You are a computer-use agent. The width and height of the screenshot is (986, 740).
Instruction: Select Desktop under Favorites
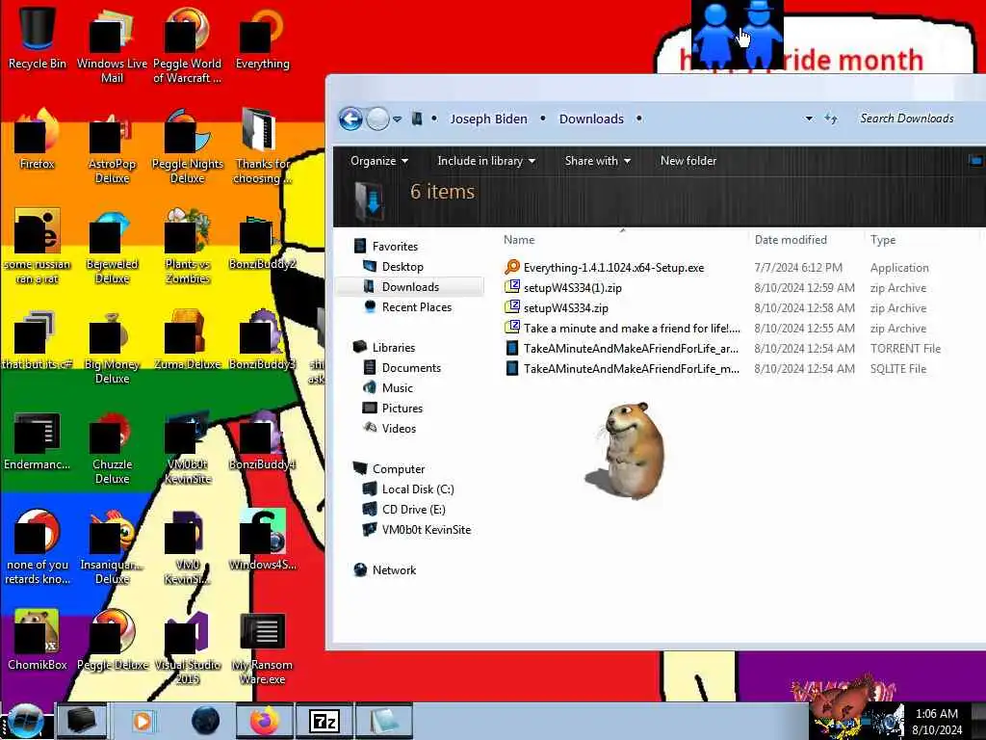click(x=394, y=267)
